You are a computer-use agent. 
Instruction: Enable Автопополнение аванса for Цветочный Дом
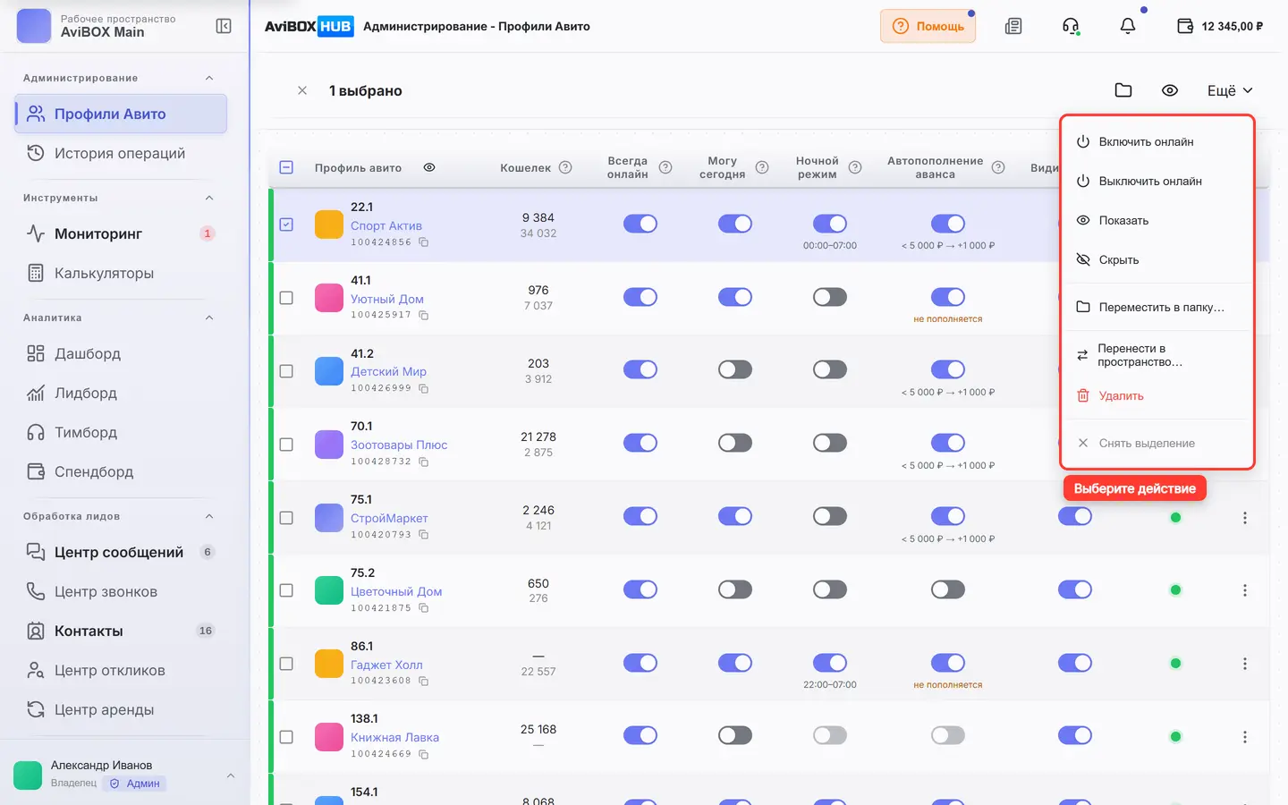[x=948, y=589]
